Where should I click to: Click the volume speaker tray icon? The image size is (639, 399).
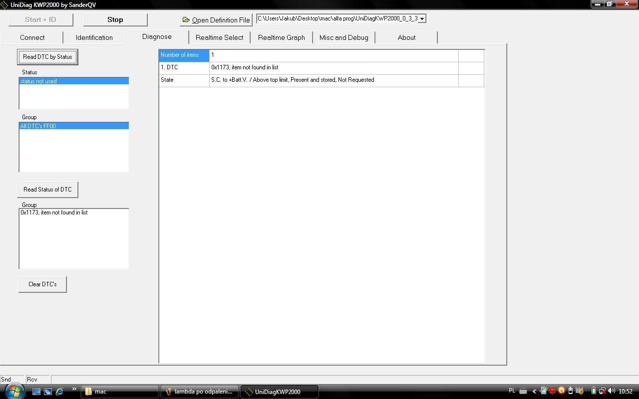coord(612,391)
